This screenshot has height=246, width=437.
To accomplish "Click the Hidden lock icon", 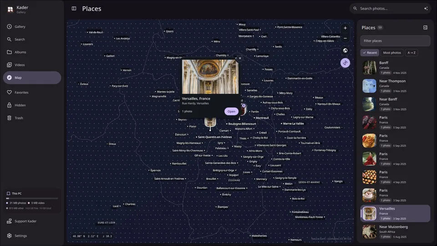I will [x=9, y=105].
